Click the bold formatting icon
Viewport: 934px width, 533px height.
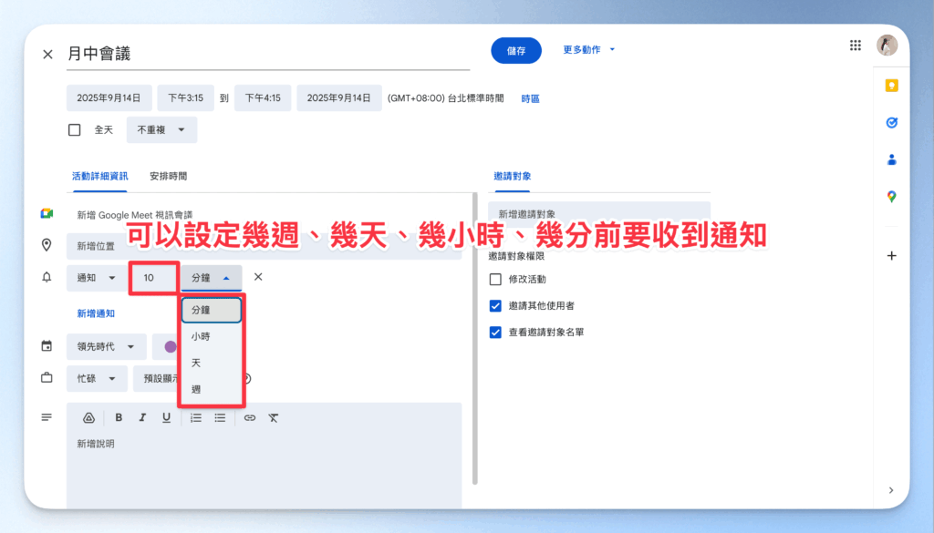tap(119, 417)
